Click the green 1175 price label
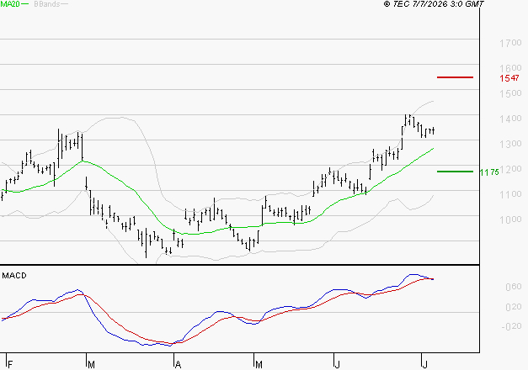Image resolution: width=528 pixels, height=370 pixels. 489,172
